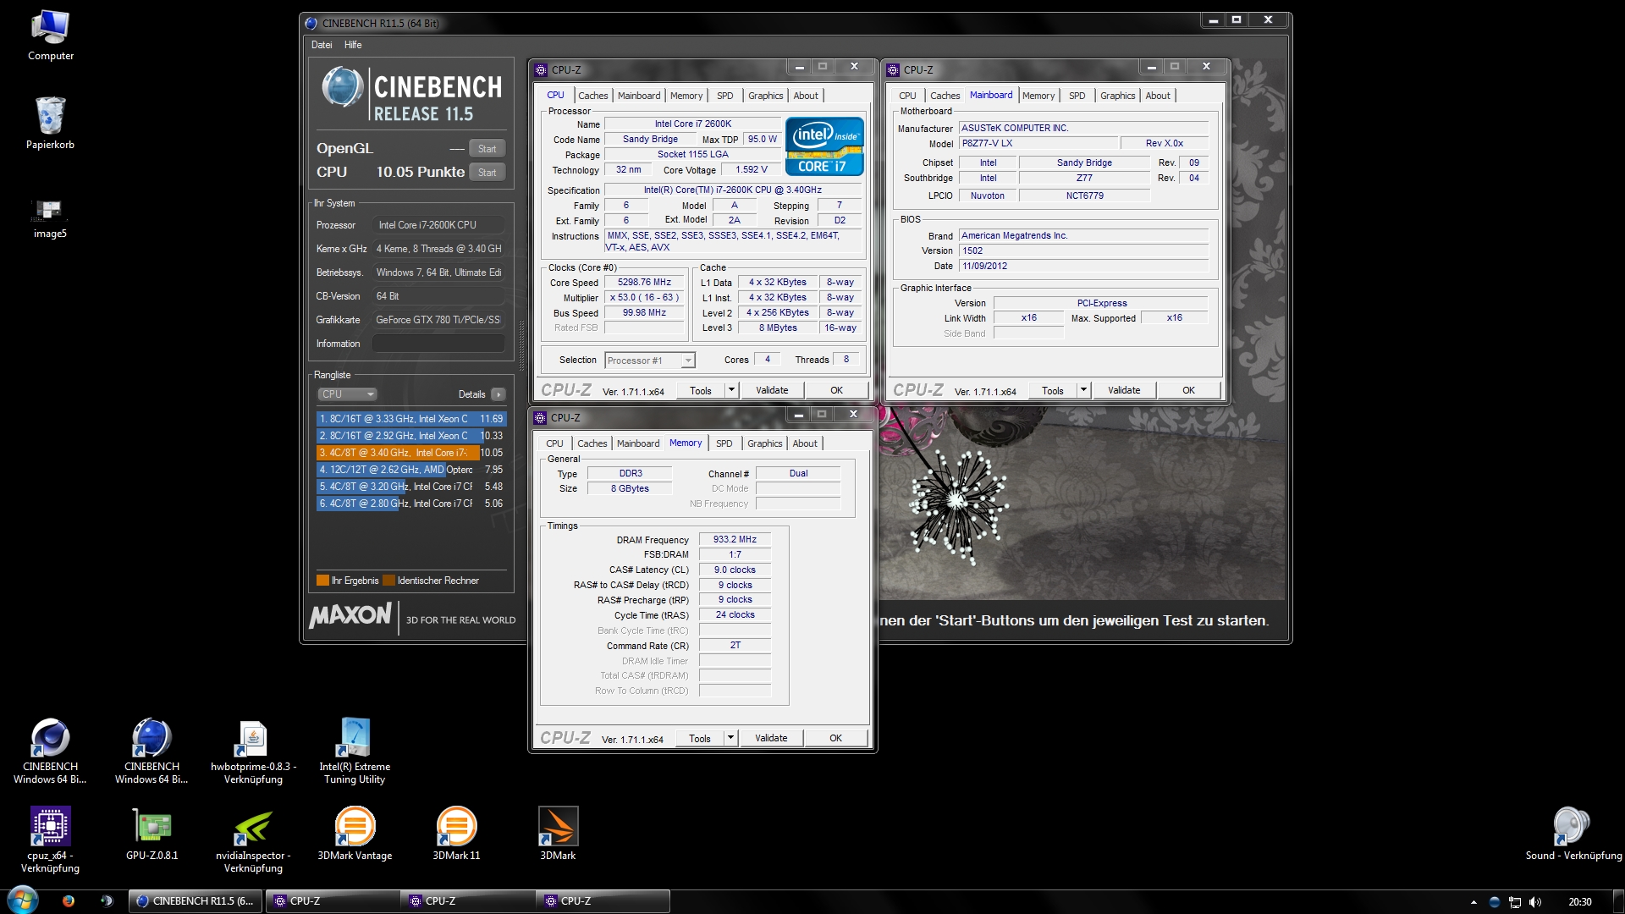The height and width of the screenshot is (914, 1625).
Task: Select cpuz_x64 shortcut icon
Action: pos(50,840)
